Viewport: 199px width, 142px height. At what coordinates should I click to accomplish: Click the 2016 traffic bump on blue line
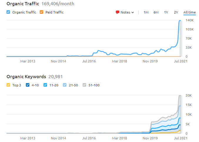click(98, 51)
